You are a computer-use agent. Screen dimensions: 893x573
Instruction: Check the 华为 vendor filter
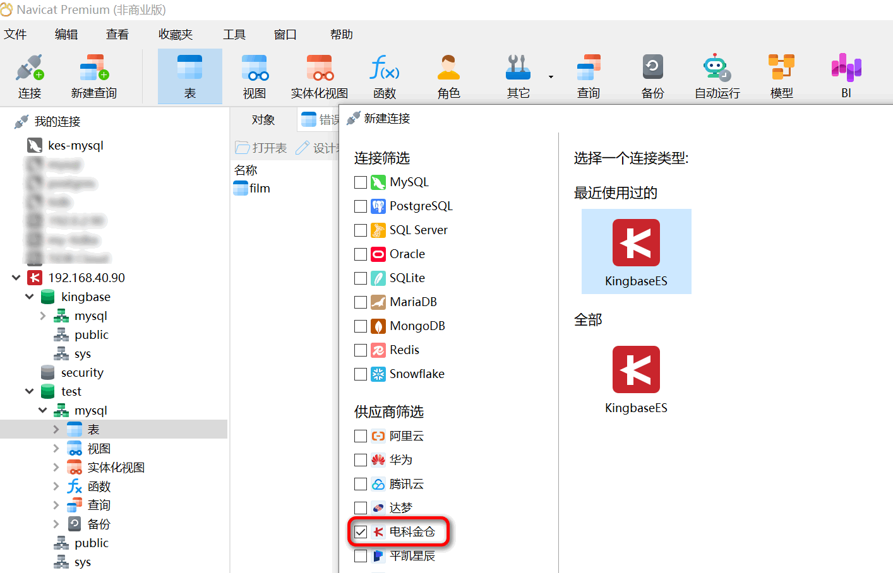pos(361,460)
